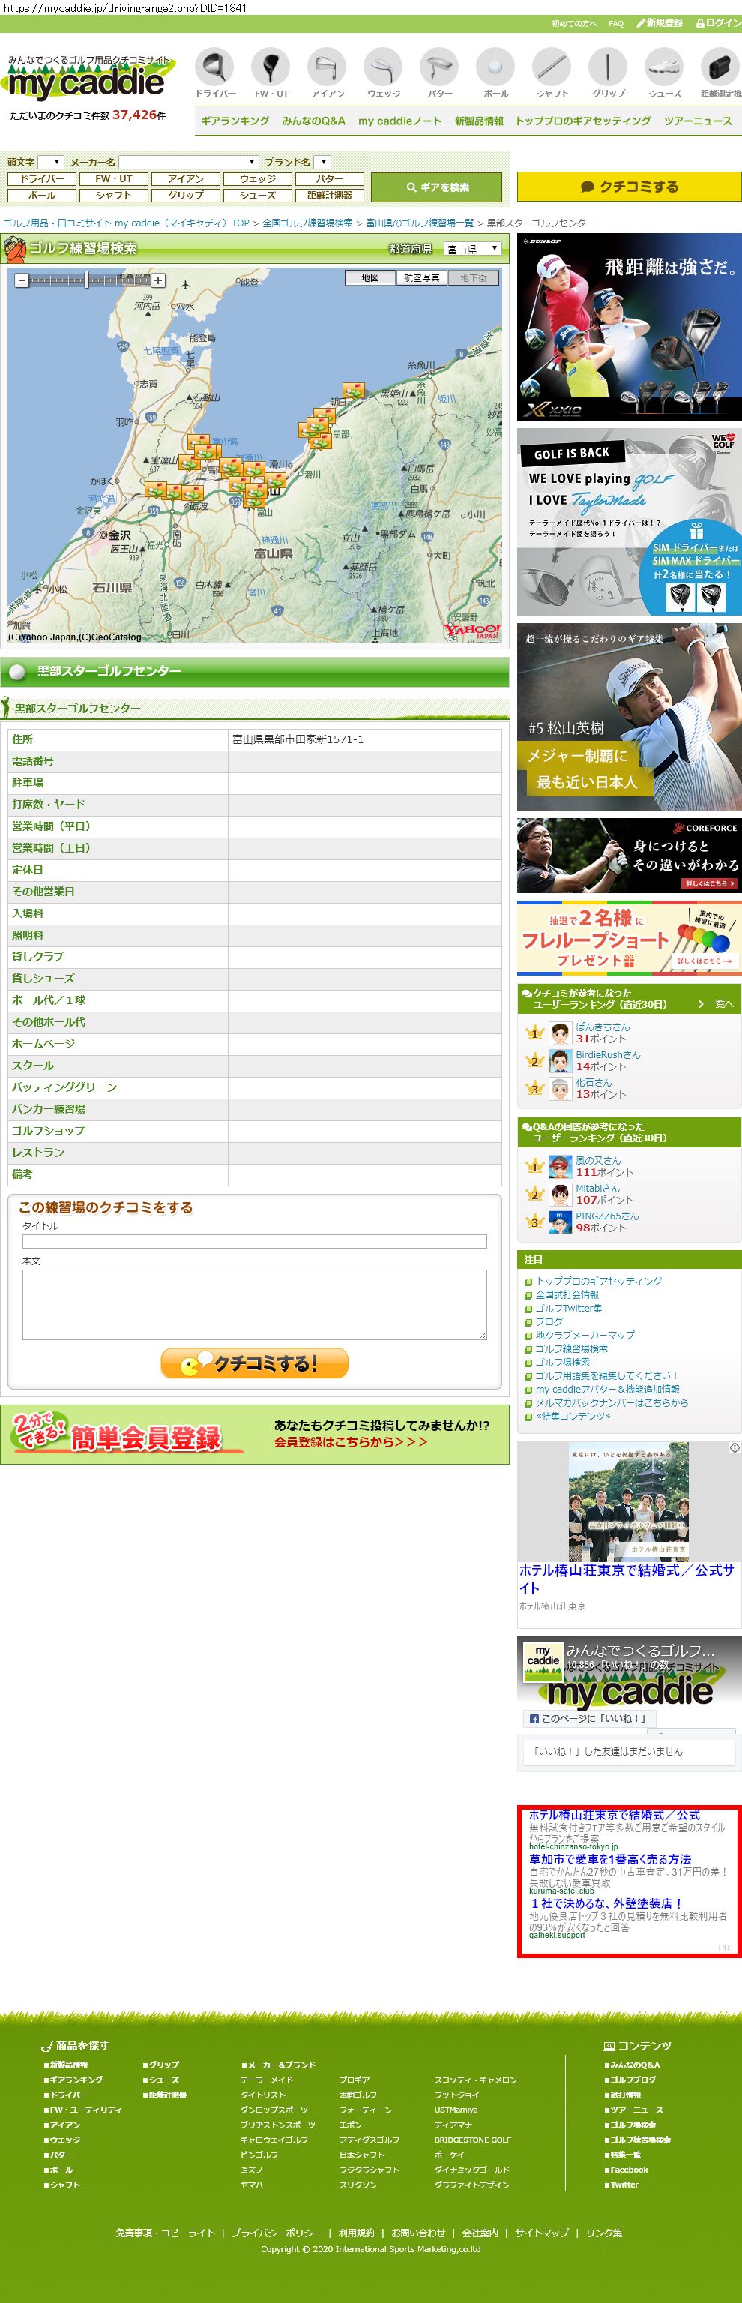Click the ギアを検索 search button

coord(437,187)
